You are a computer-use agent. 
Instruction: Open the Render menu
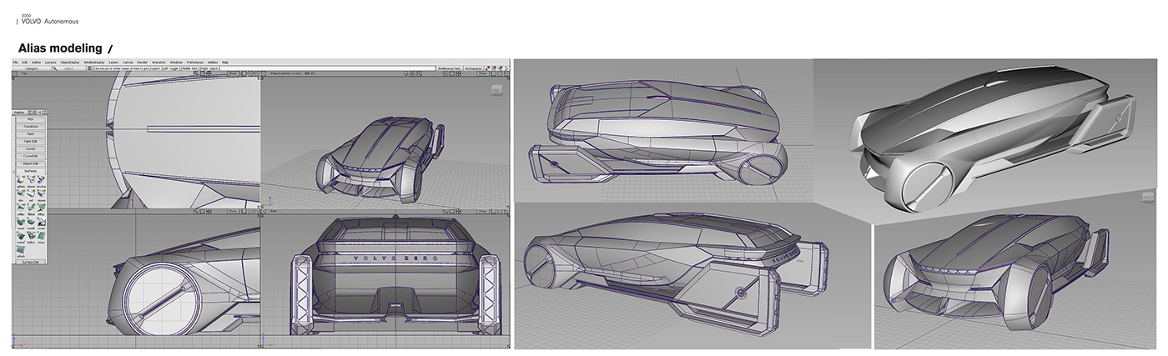coord(142,62)
